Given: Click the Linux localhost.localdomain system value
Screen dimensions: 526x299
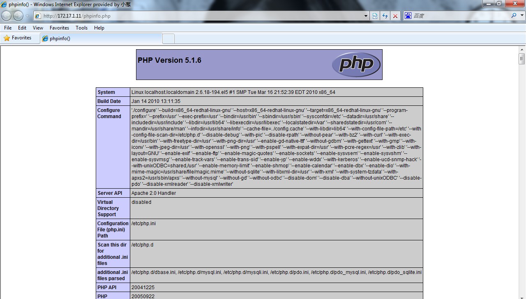Looking at the screenshot, I should pyautogui.click(x=233, y=92).
